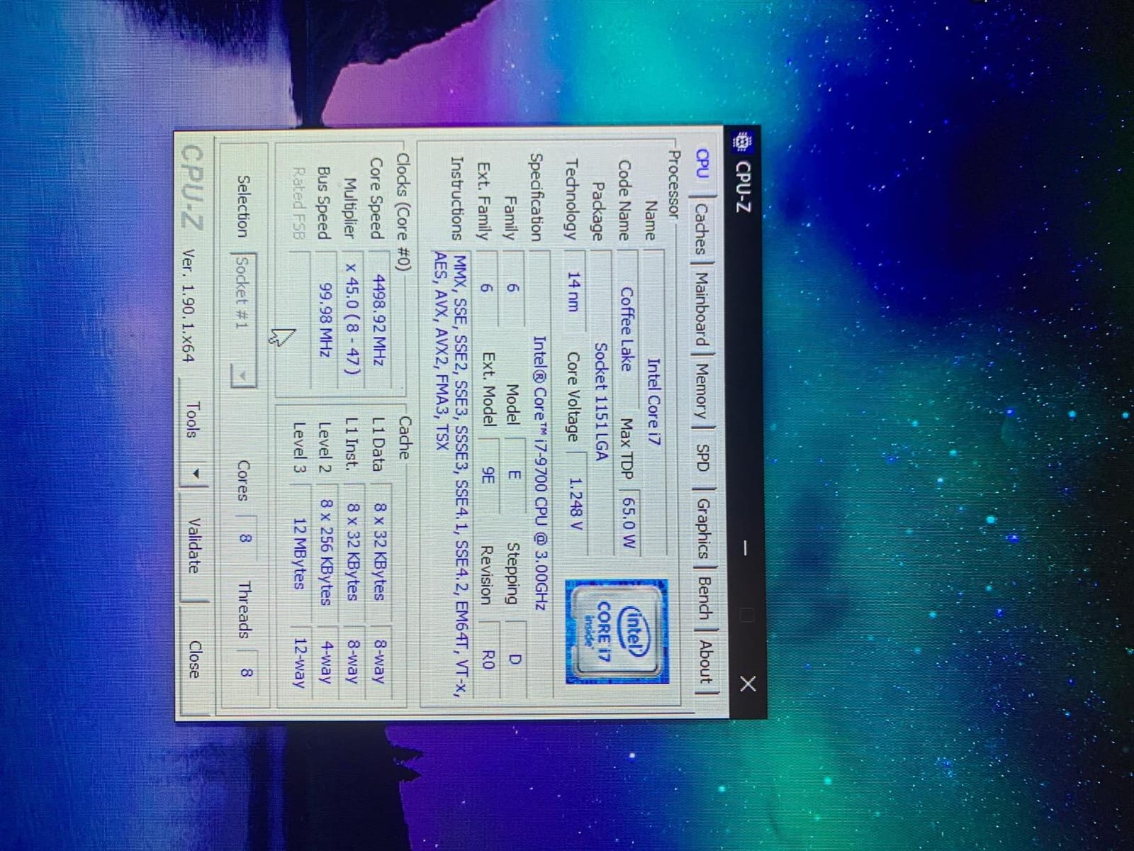Click the Name field 'Intel Core i7'
The width and height of the screenshot is (1134, 851).
pyautogui.click(x=653, y=401)
